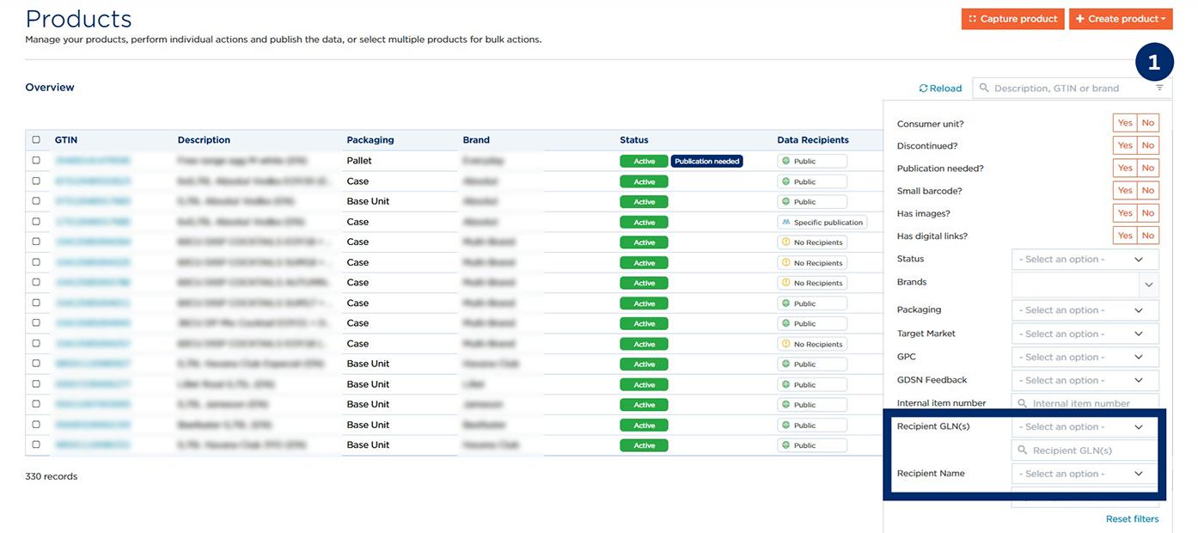This screenshot has height=533, width=1198.
Task: Set Consumer unit filter to Yes
Action: pyautogui.click(x=1125, y=123)
